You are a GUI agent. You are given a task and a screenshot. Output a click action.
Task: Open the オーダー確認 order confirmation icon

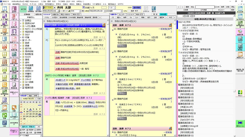tap(4, 17)
